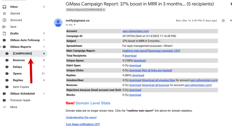
Task: Download the Bounces list
Action: coord(135,85)
